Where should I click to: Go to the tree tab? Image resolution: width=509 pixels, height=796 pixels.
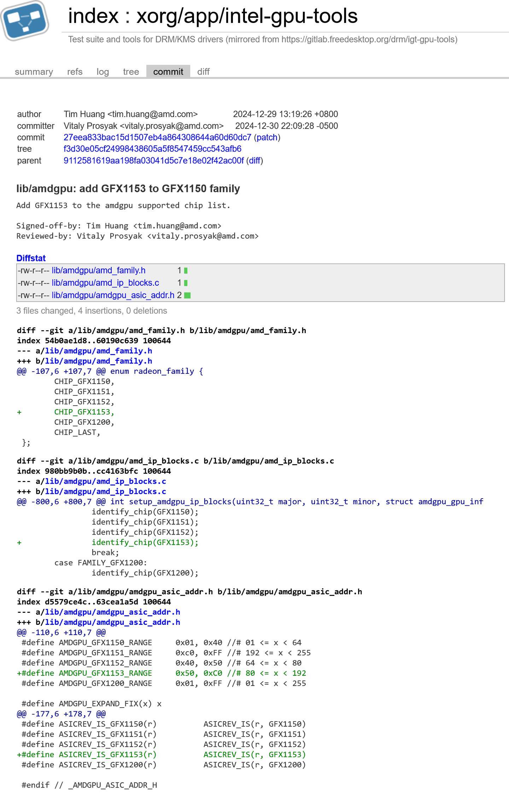131,71
